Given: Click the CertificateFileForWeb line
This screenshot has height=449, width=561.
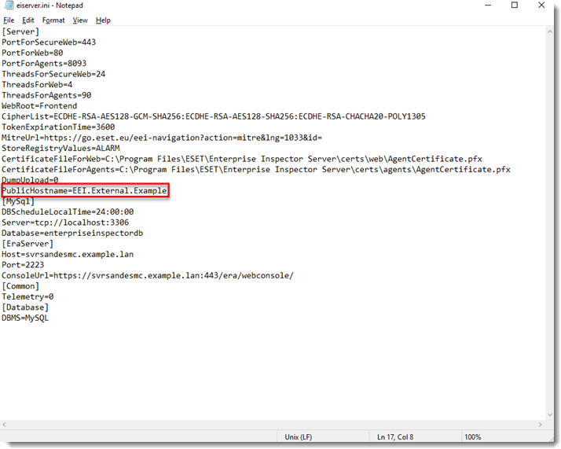Looking at the screenshot, I should coord(242,159).
